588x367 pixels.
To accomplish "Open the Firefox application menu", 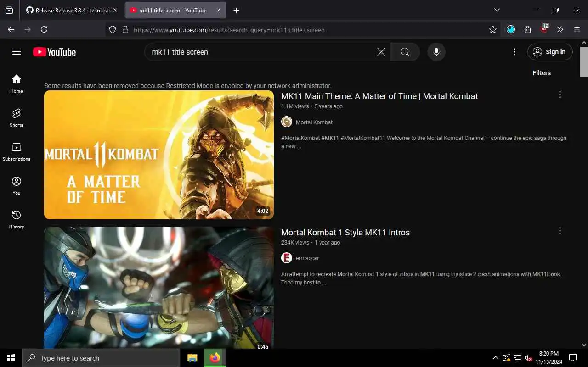I will [577, 29].
